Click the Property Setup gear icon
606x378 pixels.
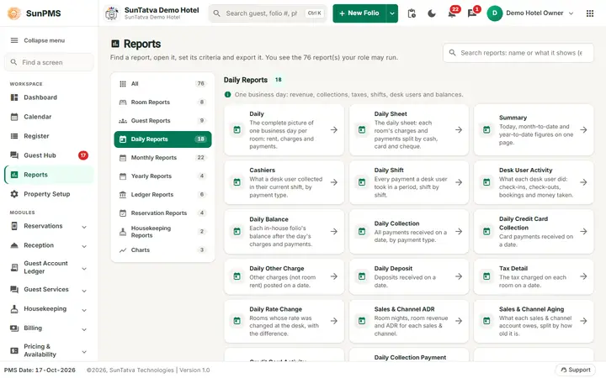[14, 194]
